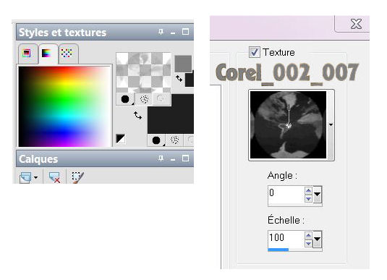Open the texture thumbnail dropdown arrow
Screen dimensions: 387x280
point(331,124)
